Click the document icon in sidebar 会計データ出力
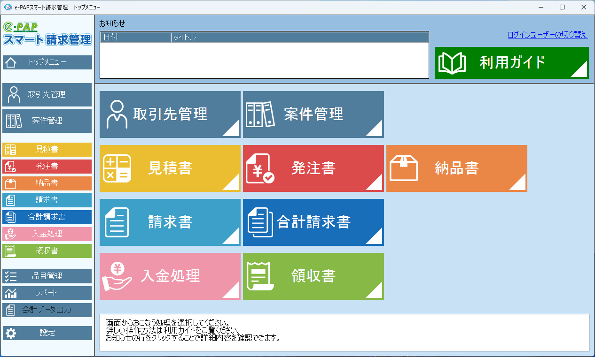Screen dimensions: 595x357 [10, 310]
